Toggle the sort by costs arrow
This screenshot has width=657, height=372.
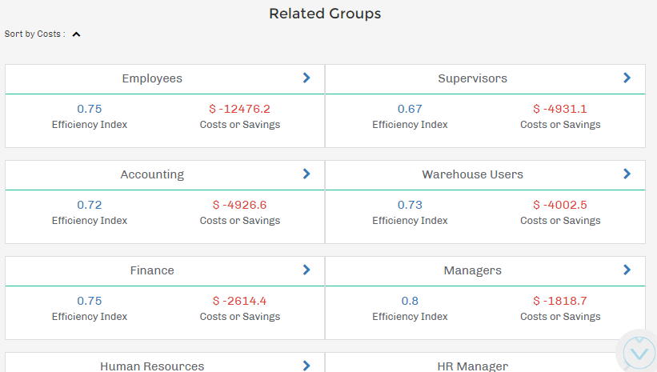pos(76,34)
